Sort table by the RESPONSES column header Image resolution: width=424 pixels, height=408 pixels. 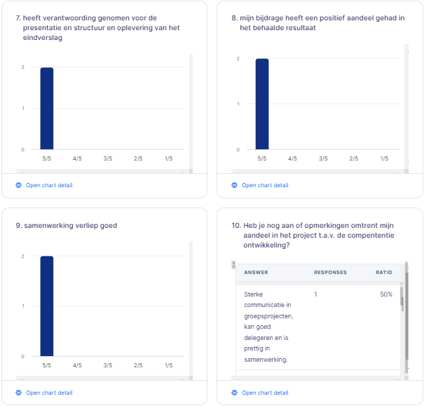330,273
